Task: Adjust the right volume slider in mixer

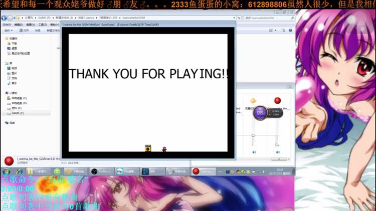Action: tap(277, 144)
